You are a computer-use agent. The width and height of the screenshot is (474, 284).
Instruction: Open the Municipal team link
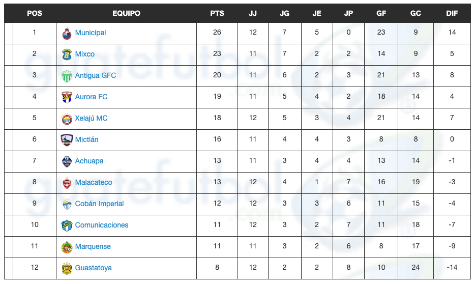click(91, 33)
